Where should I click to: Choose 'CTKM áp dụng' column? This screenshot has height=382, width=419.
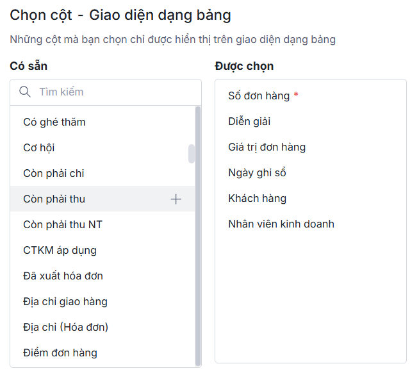(x=60, y=250)
